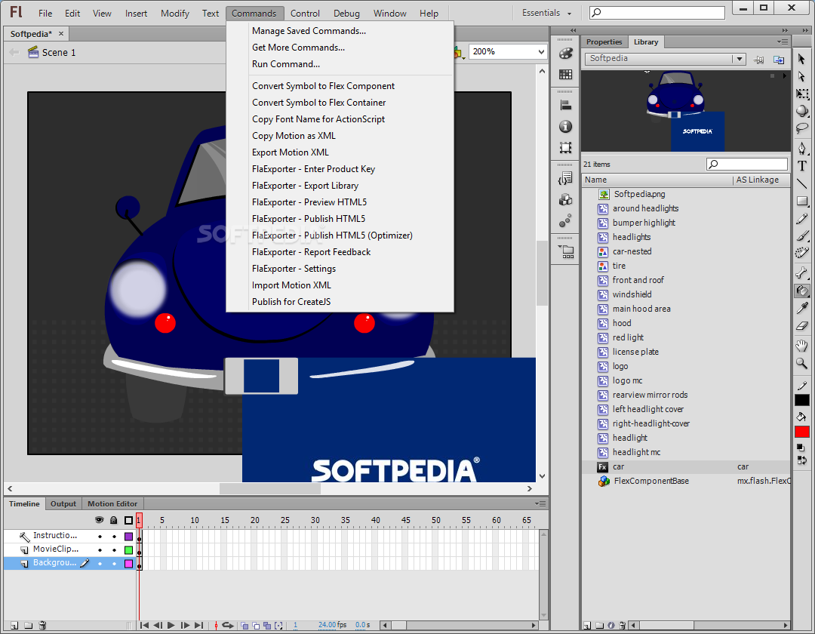Toggle visibility of all layers (eye)

[x=100, y=520]
